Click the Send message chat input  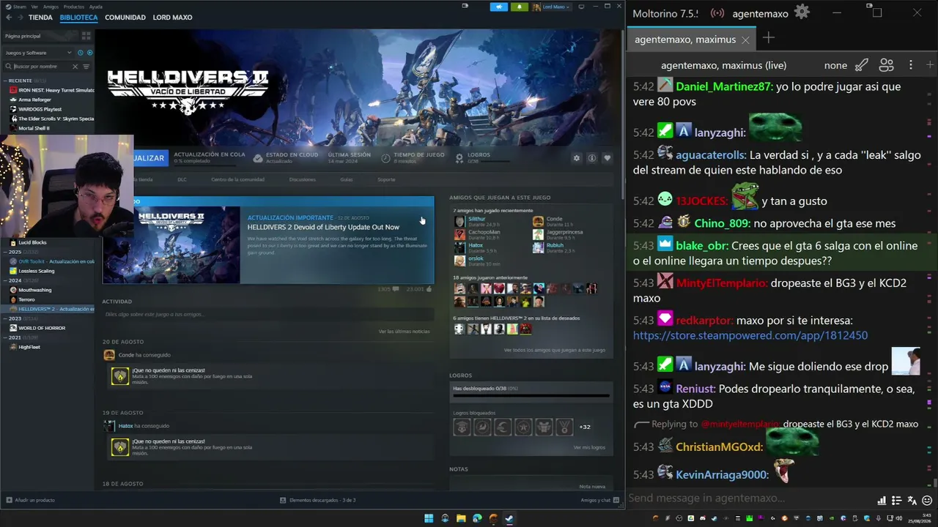pos(750,498)
